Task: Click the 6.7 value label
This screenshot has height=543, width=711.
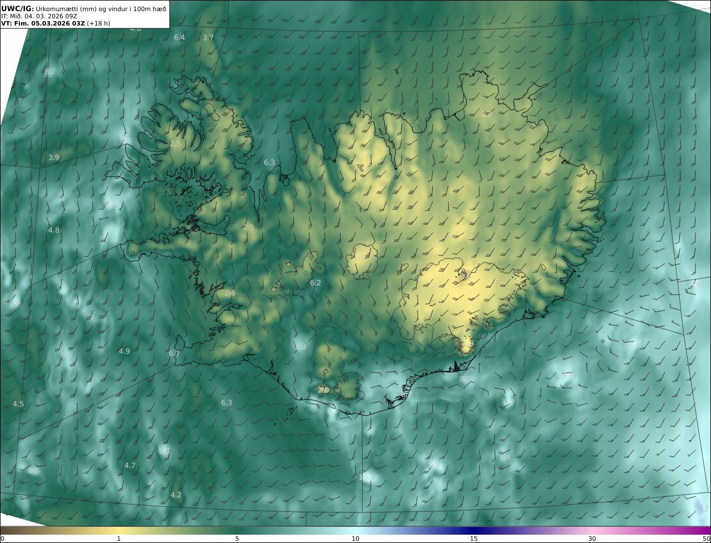Action: pyautogui.click(x=174, y=353)
